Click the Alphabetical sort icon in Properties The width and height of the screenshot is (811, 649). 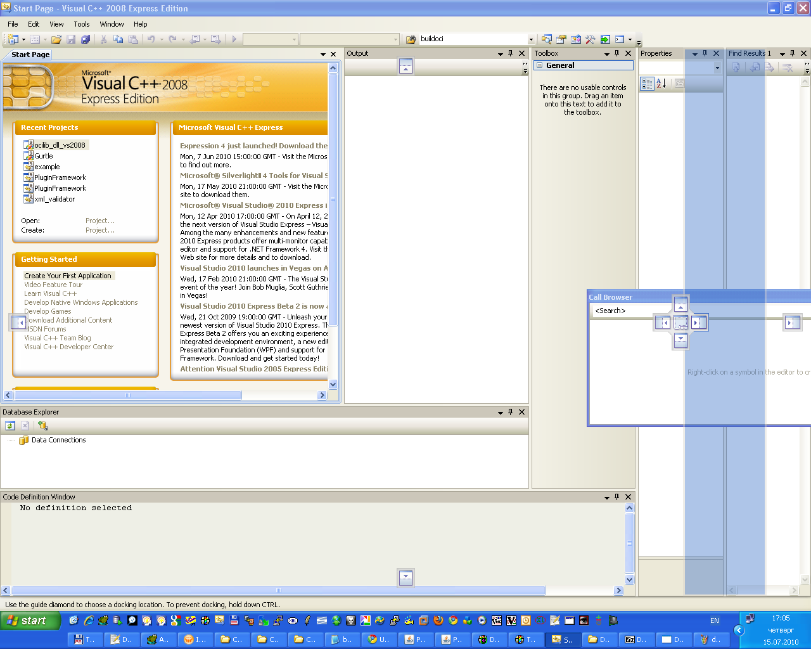(x=661, y=84)
